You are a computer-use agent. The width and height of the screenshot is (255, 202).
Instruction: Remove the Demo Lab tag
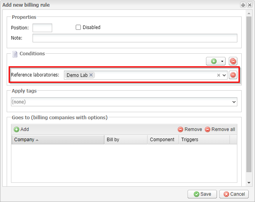click(91, 75)
